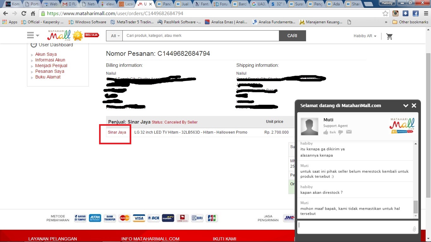Screen dimensions: 431x242
Task: Open the PassMark Software bookmark
Action: [179, 22]
